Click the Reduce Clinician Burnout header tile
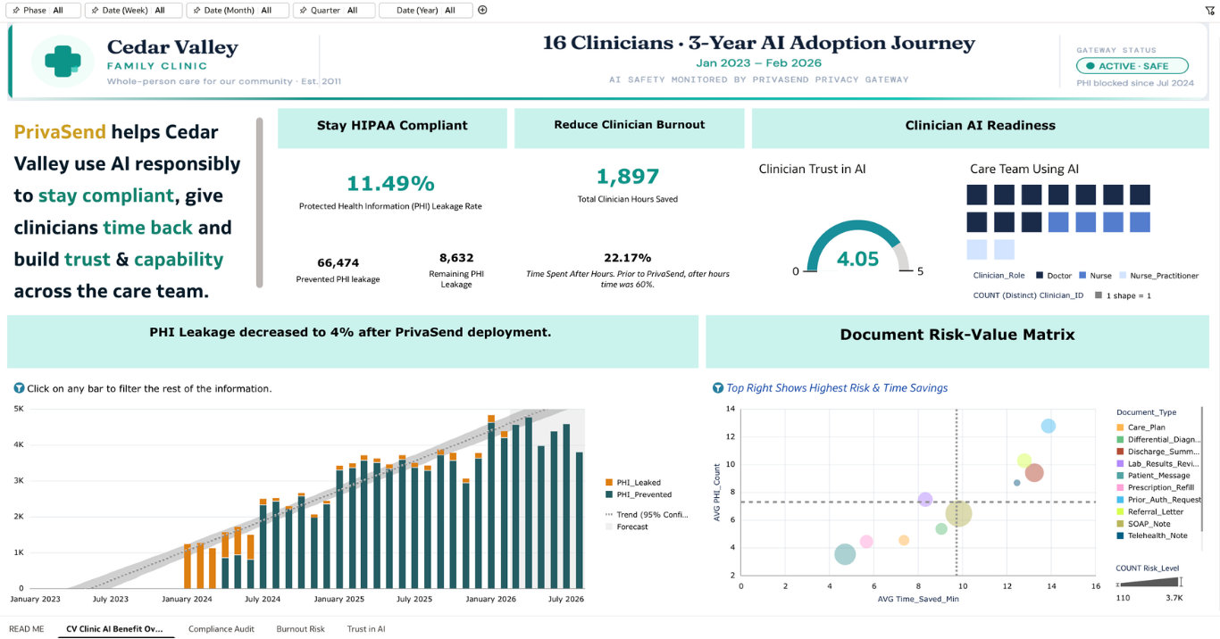 [x=630, y=128]
